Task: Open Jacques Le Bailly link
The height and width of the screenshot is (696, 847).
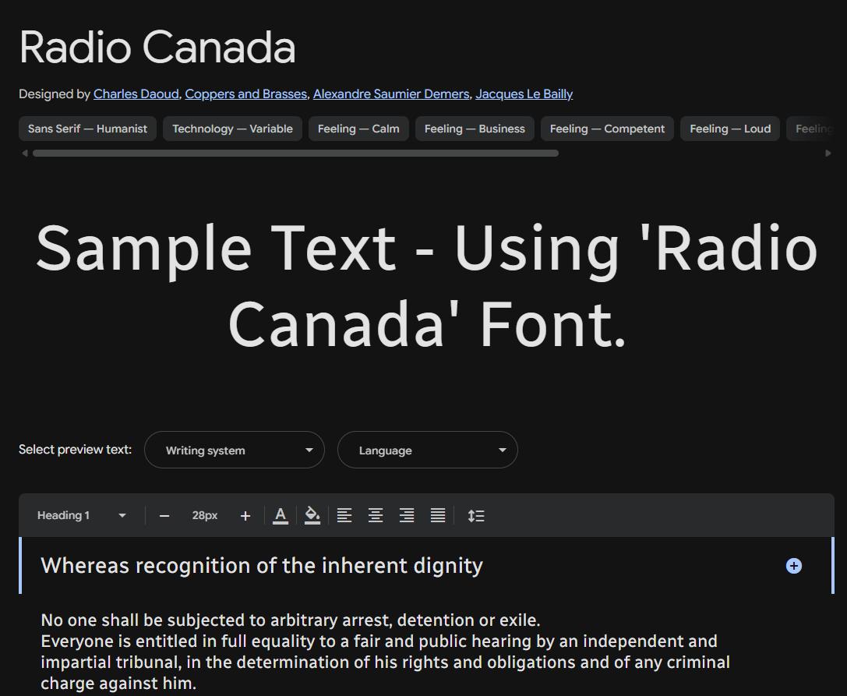Action: click(x=524, y=94)
